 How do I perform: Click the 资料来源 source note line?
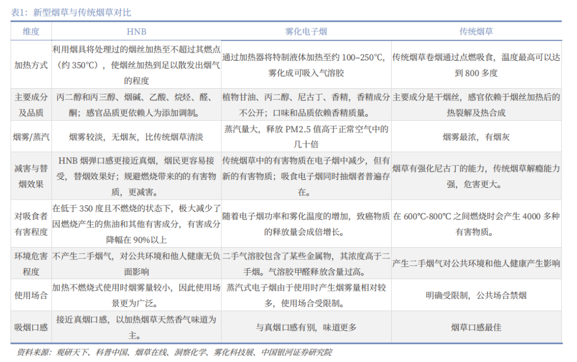(174, 352)
